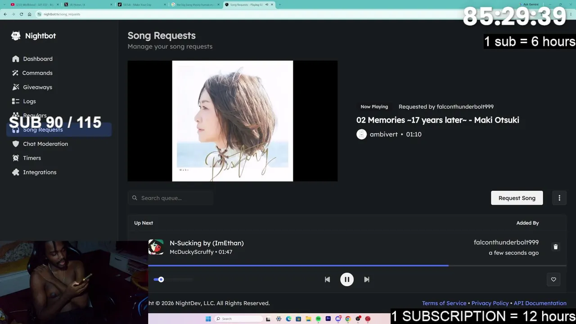Image resolution: width=576 pixels, height=324 pixels.
Task: Close the TikTok tab
Action: point(165,4)
